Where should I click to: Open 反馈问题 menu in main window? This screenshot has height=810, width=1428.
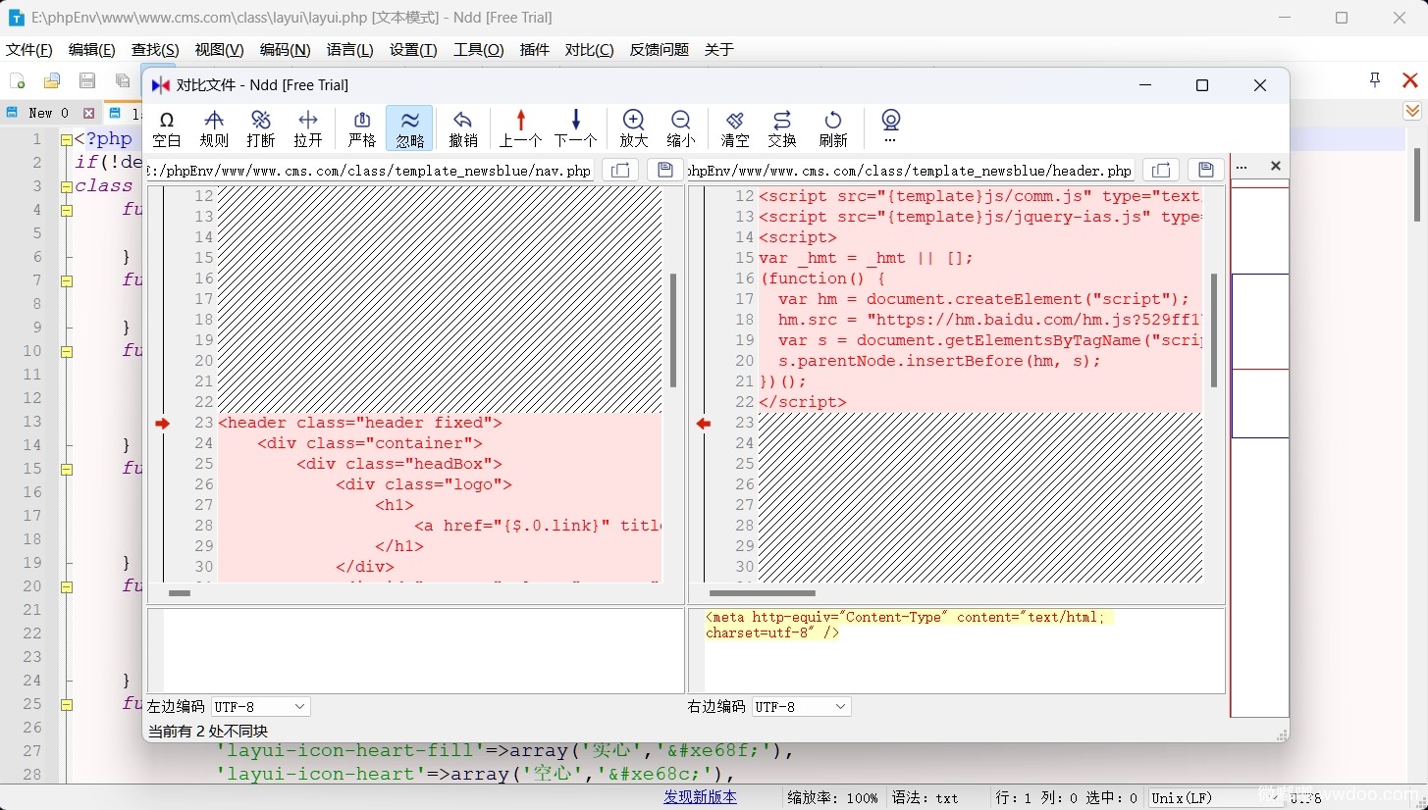point(660,49)
